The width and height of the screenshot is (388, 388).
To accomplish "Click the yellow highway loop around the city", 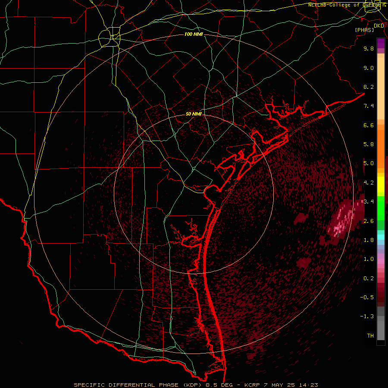I will pos(109,37).
